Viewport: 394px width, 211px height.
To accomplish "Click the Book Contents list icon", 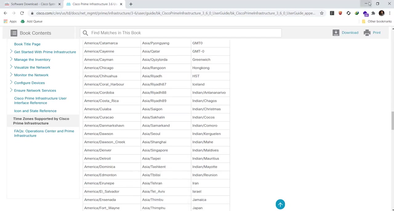I will coord(14,33).
